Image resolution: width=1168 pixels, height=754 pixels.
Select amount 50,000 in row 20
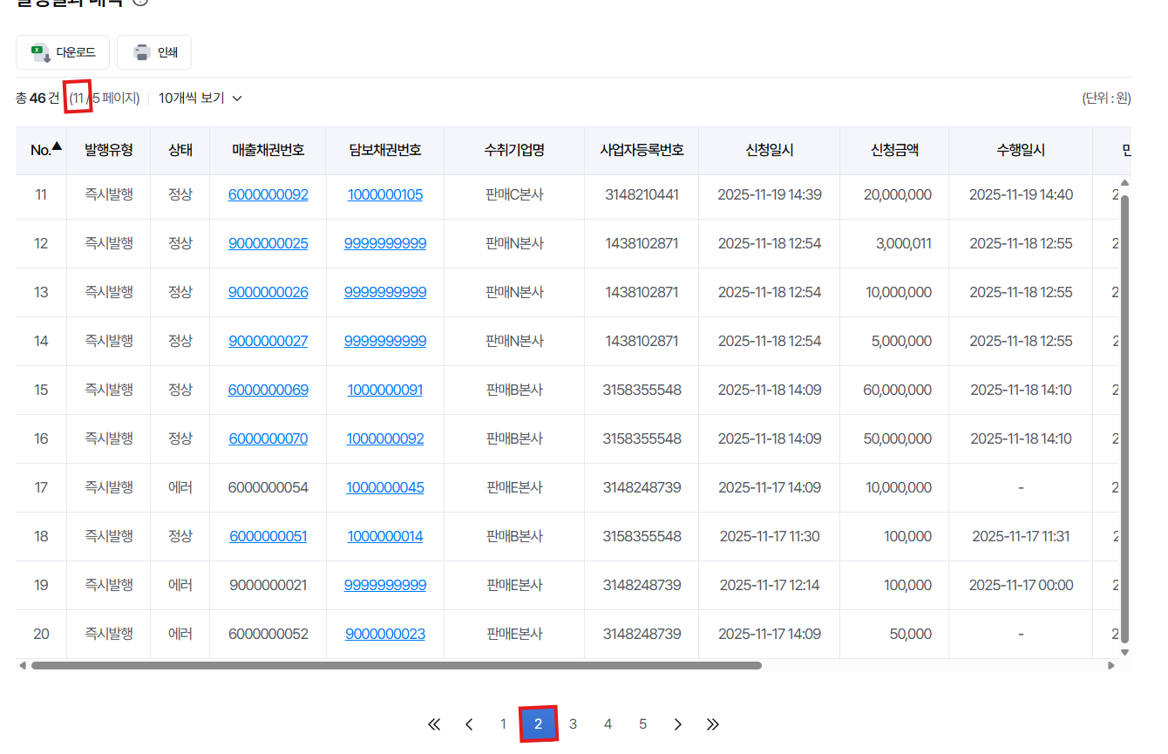[x=911, y=635]
